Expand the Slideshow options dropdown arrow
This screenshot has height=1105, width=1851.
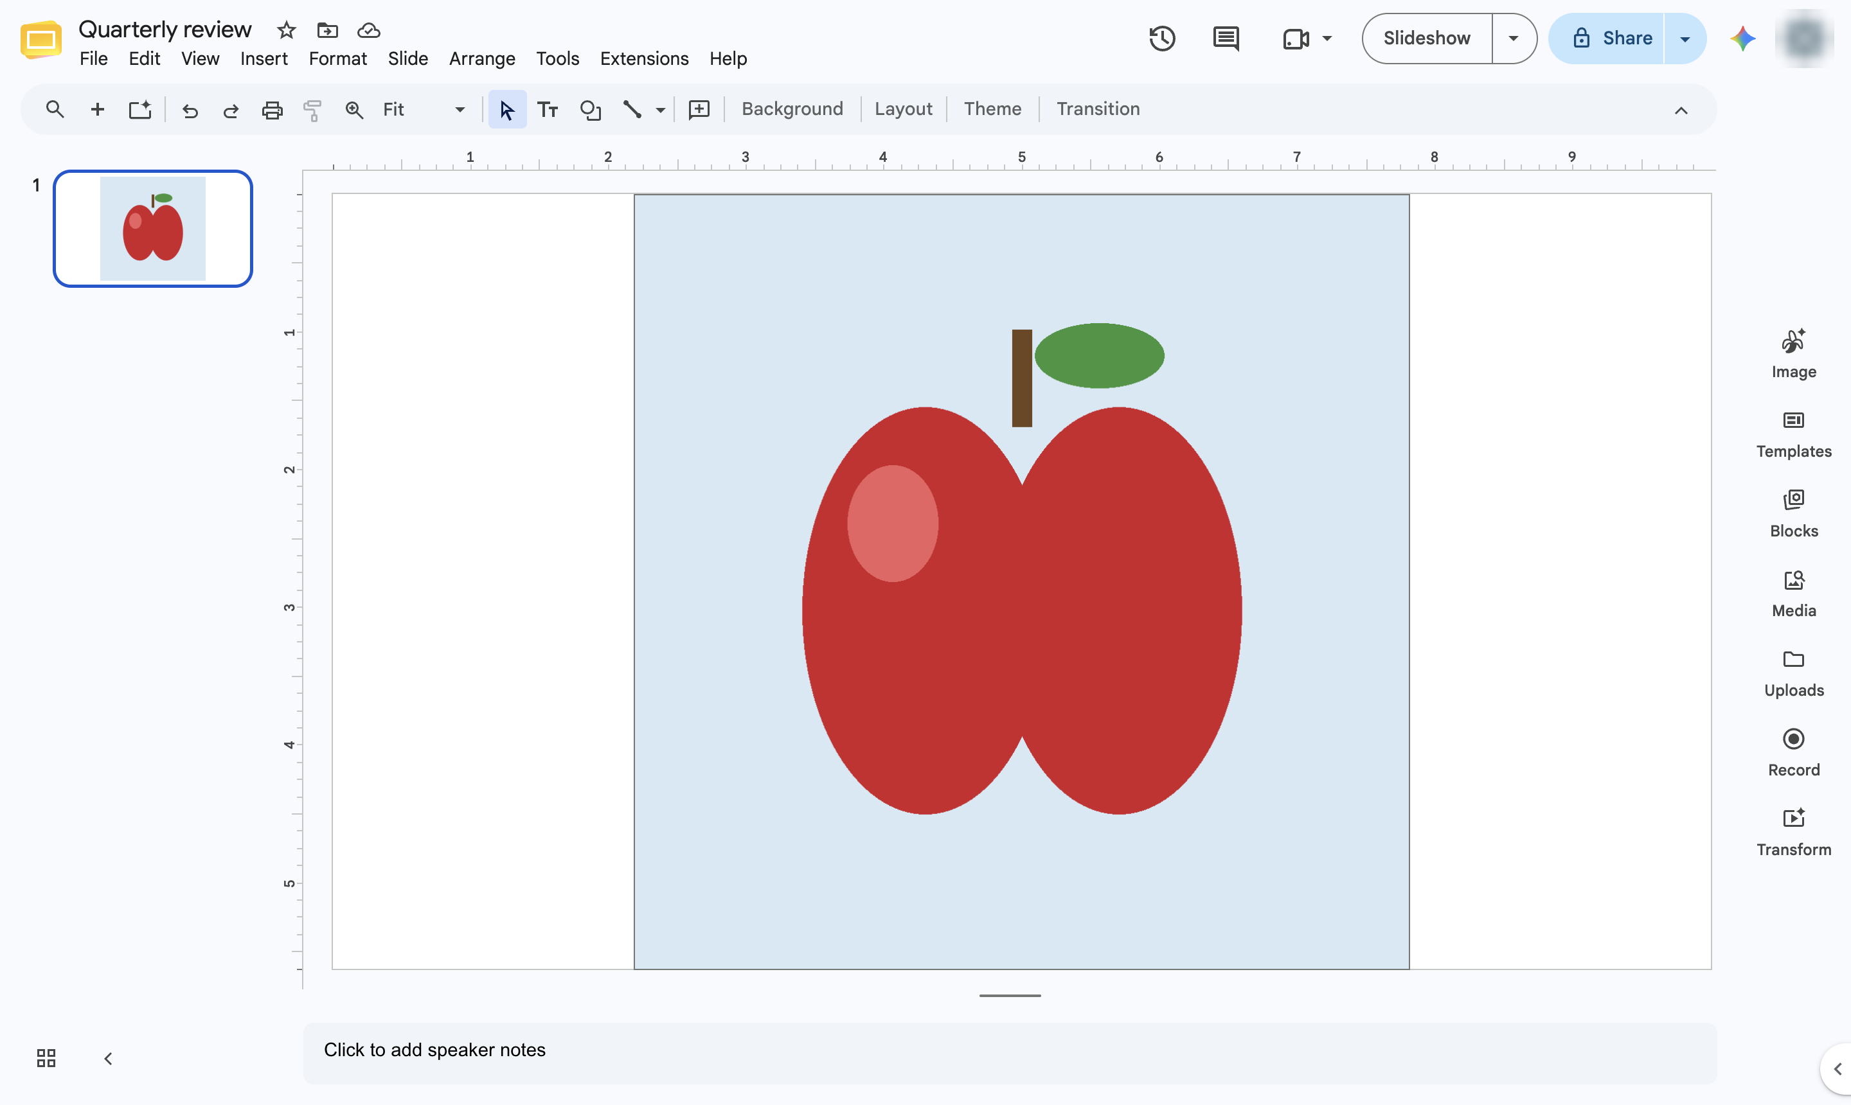(x=1514, y=38)
